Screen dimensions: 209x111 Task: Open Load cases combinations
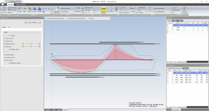pos(57,10)
